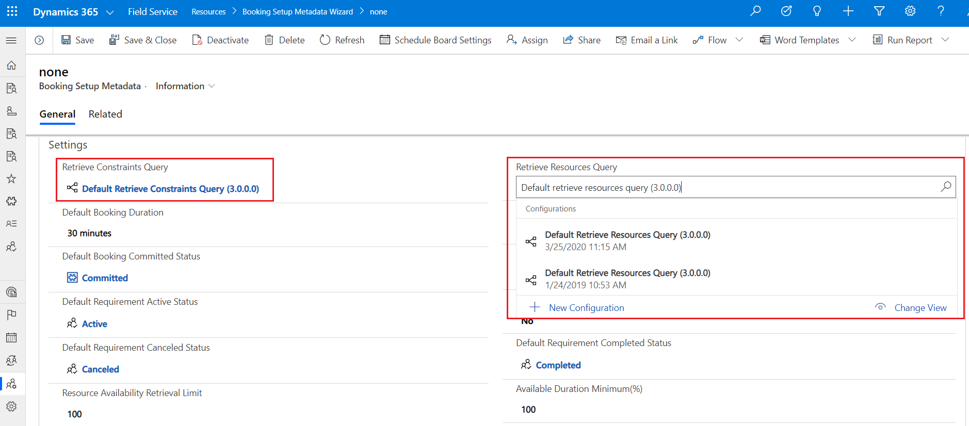The width and height of the screenshot is (969, 426).
Task: Click Word Templates command
Action: point(799,40)
